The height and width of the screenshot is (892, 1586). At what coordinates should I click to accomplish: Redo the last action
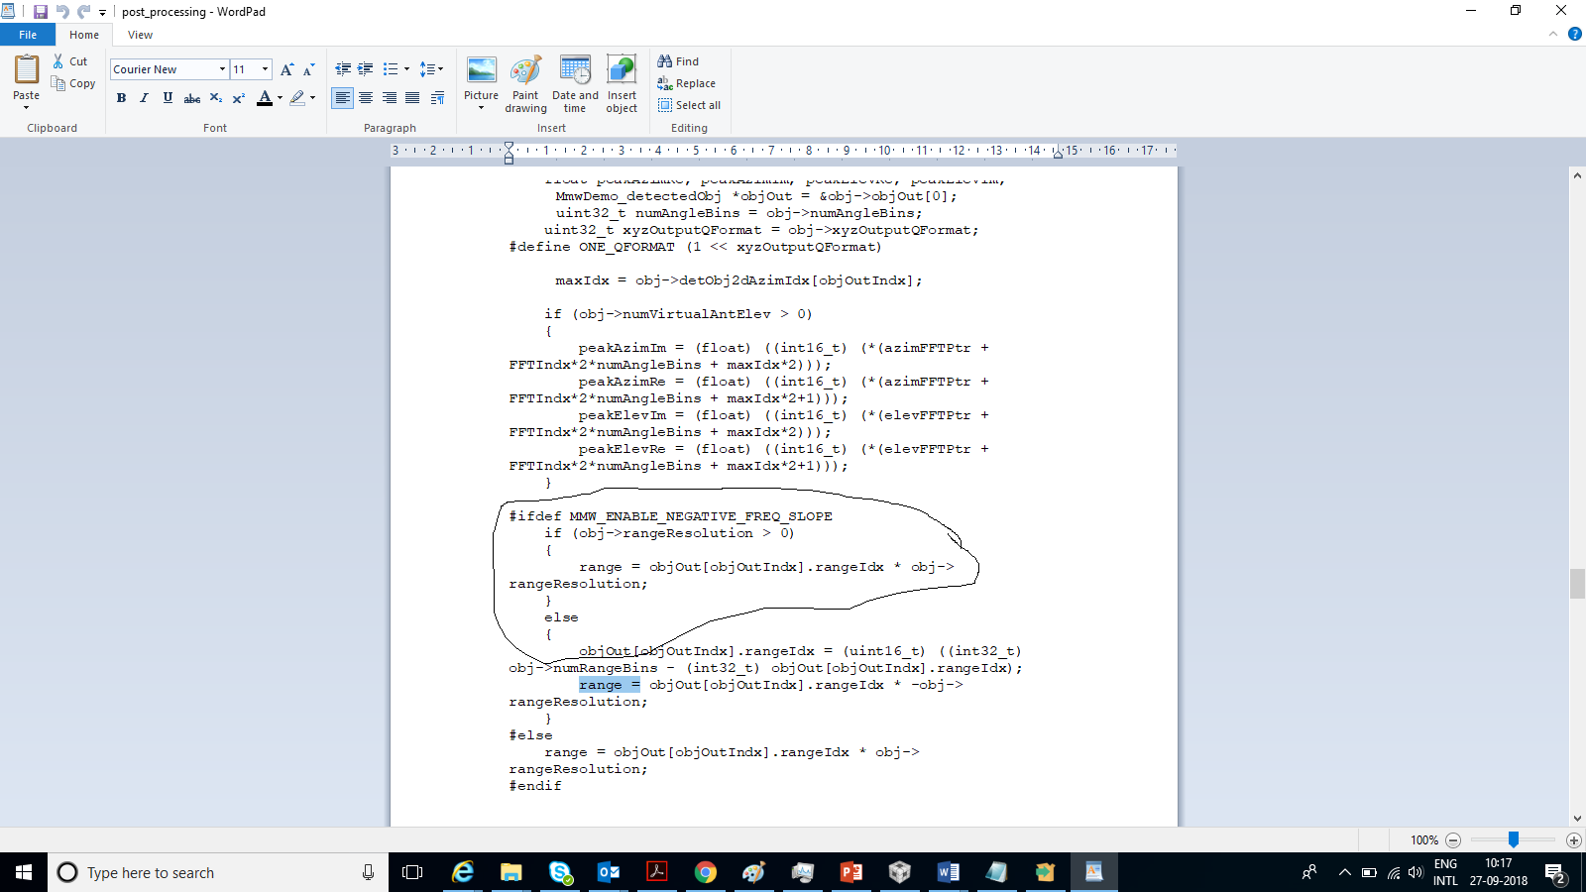(x=83, y=12)
